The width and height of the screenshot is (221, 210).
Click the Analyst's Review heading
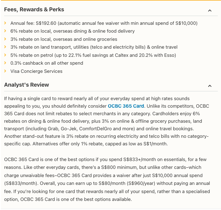coord(26,85)
